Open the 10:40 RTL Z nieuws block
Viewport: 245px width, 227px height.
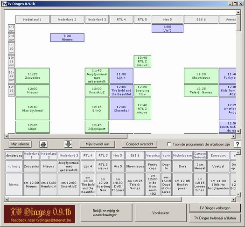(x=142, y=61)
